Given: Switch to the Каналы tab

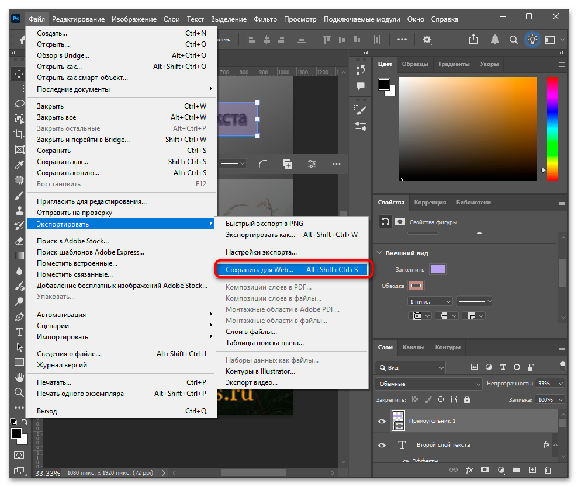Looking at the screenshot, I should click(x=413, y=347).
